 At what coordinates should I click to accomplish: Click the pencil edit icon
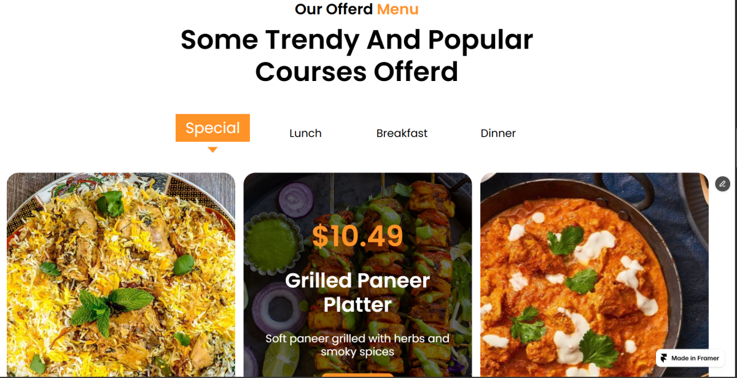point(722,183)
